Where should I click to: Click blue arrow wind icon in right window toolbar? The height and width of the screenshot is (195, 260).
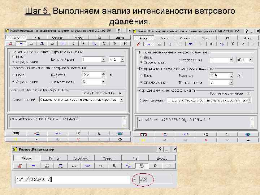(149, 44)
